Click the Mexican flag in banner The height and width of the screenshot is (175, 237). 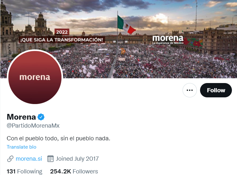(126, 24)
